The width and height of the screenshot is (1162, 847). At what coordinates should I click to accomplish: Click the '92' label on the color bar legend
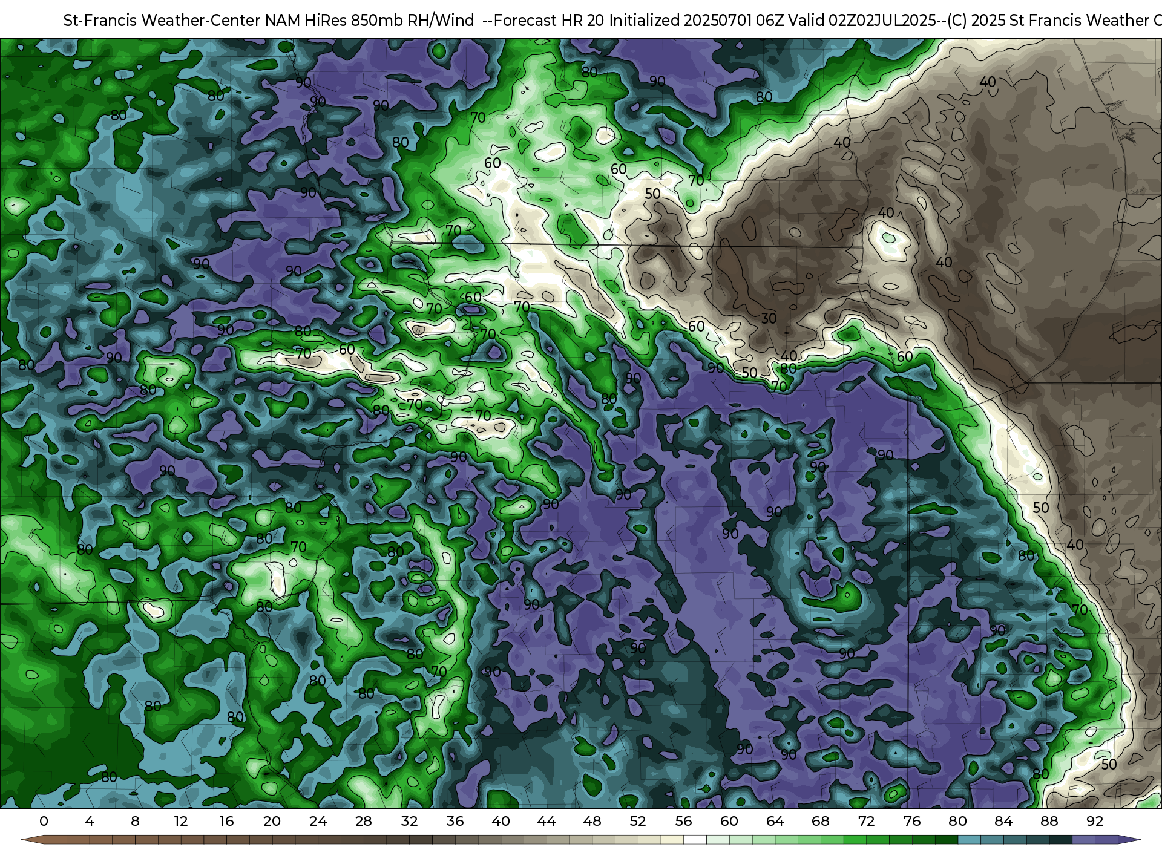pyautogui.click(x=1095, y=821)
